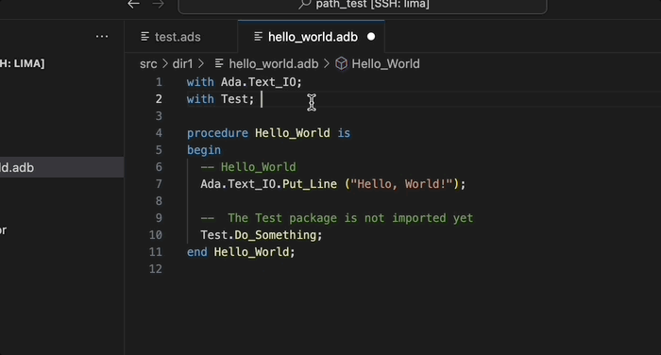Click the search magnifier icon in command center
This screenshot has height=355, width=661.
(x=305, y=4)
